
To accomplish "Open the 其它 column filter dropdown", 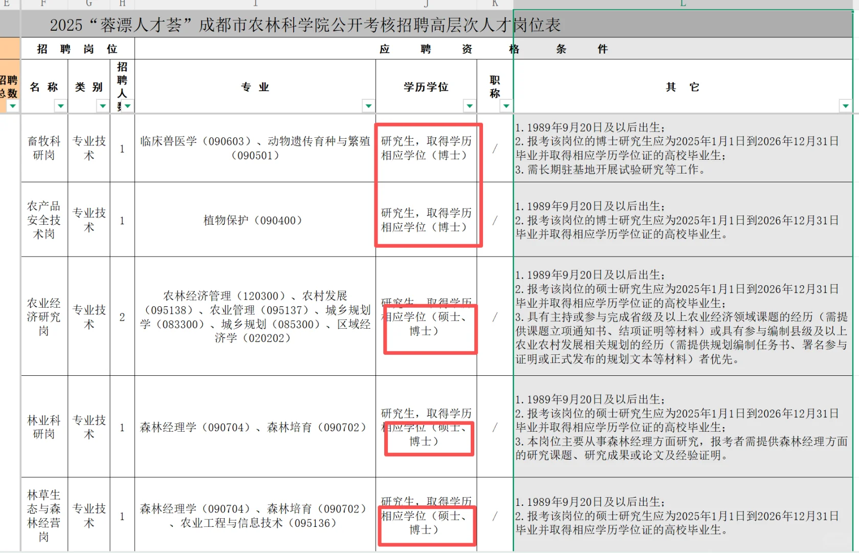I will [x=845, y=106].
